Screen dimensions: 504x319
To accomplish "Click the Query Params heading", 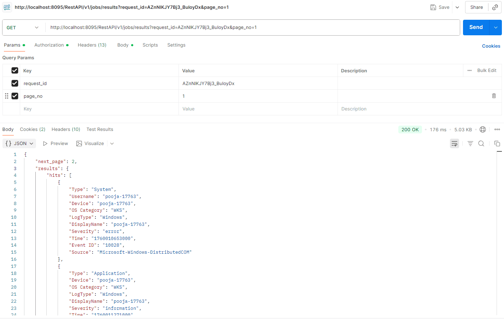I will [x=18, y=58].
